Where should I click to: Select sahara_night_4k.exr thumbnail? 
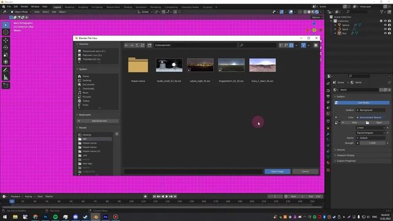[x=200, y=65]
